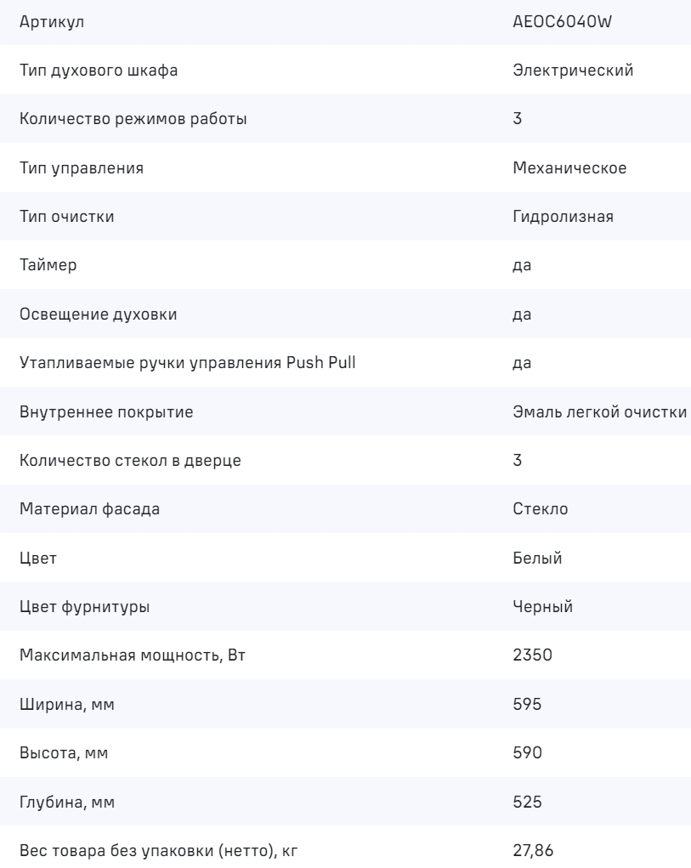
Task: Click the maximum power value 2350
Action: [530, 656]
